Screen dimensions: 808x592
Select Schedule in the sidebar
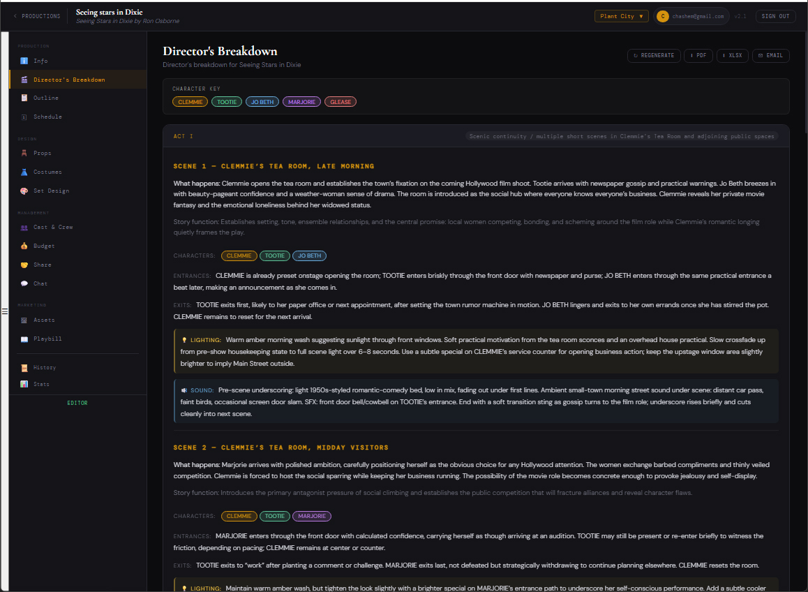78,117
